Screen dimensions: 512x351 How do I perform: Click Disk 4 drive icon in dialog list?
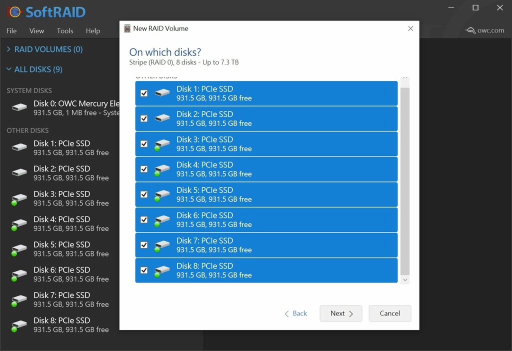pyautogui.click(x=162, y=170)
